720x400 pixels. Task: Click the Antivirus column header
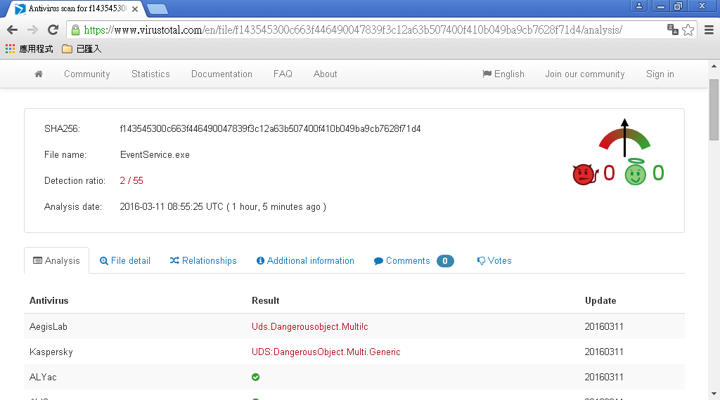click(49, 300)
